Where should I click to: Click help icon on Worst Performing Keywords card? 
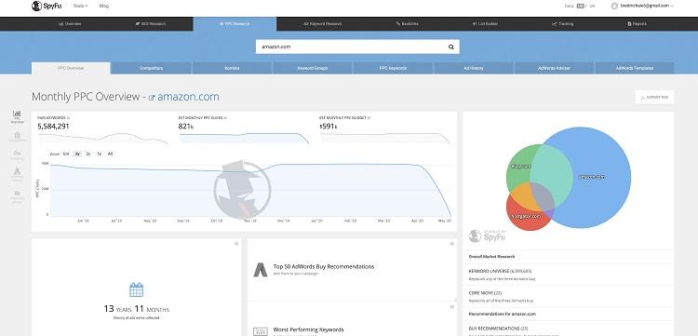[451, 306]
